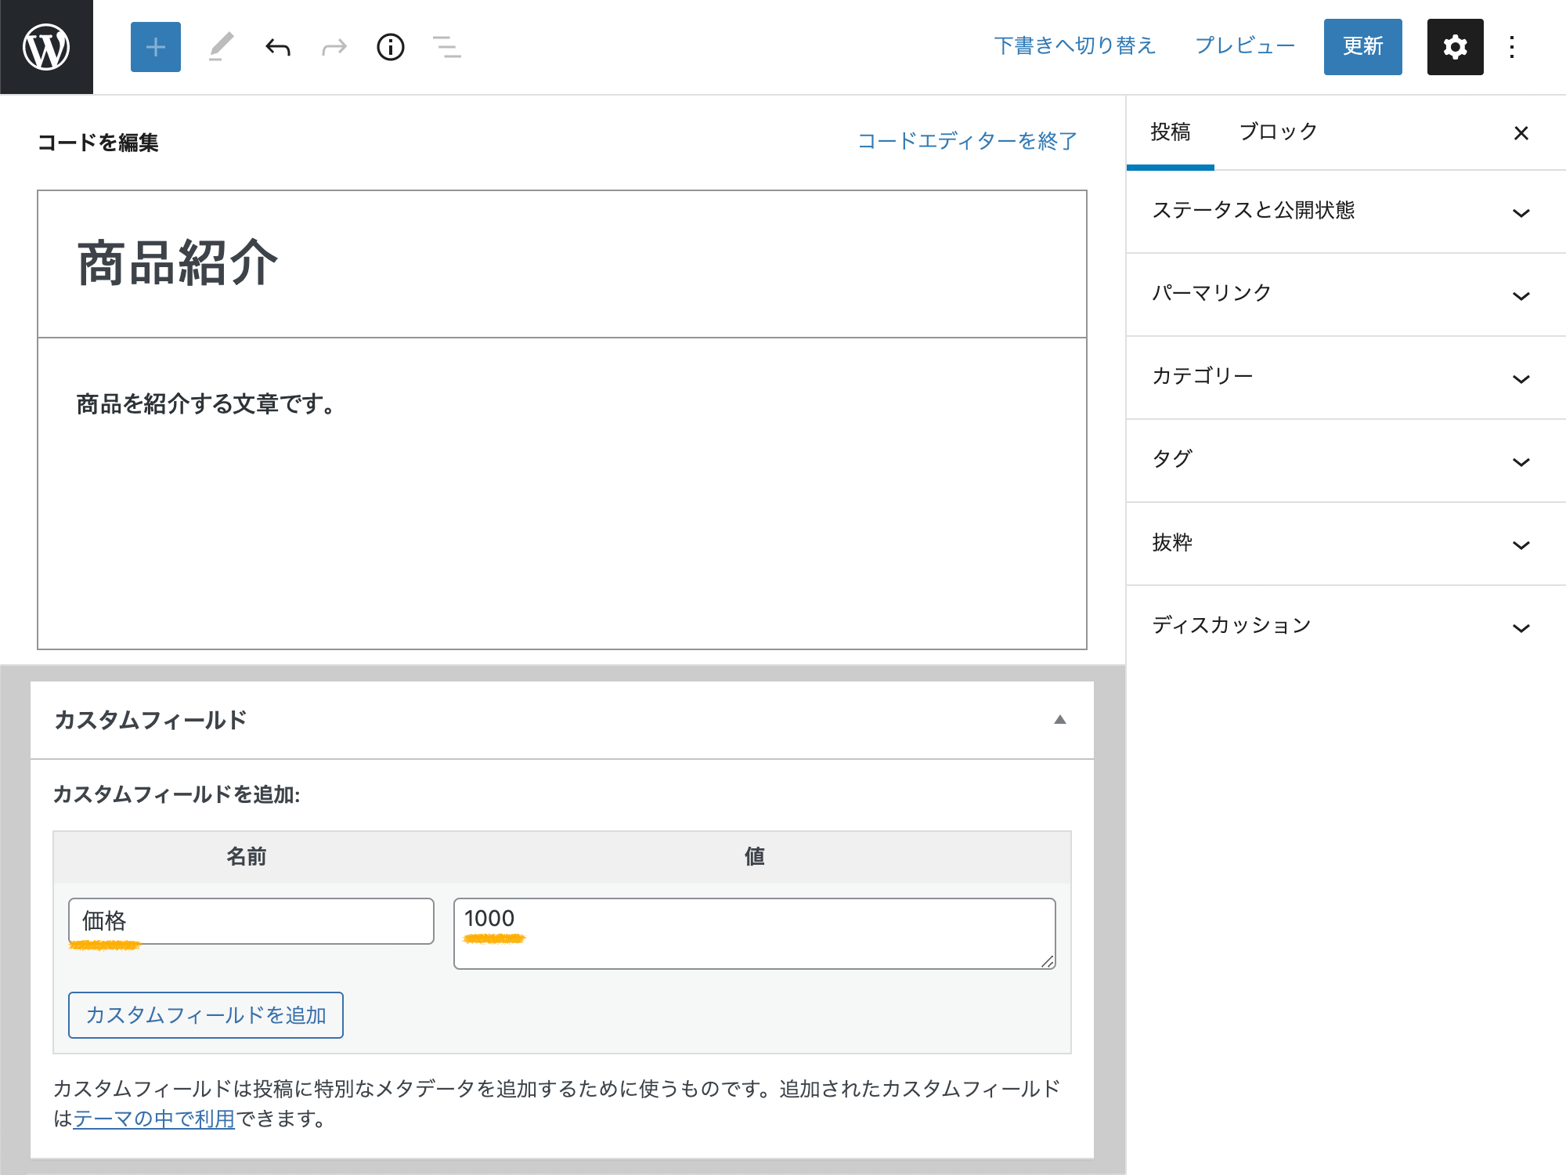Open the document info details
The width and height of the screenshot is (1566, 1175).
391,47
